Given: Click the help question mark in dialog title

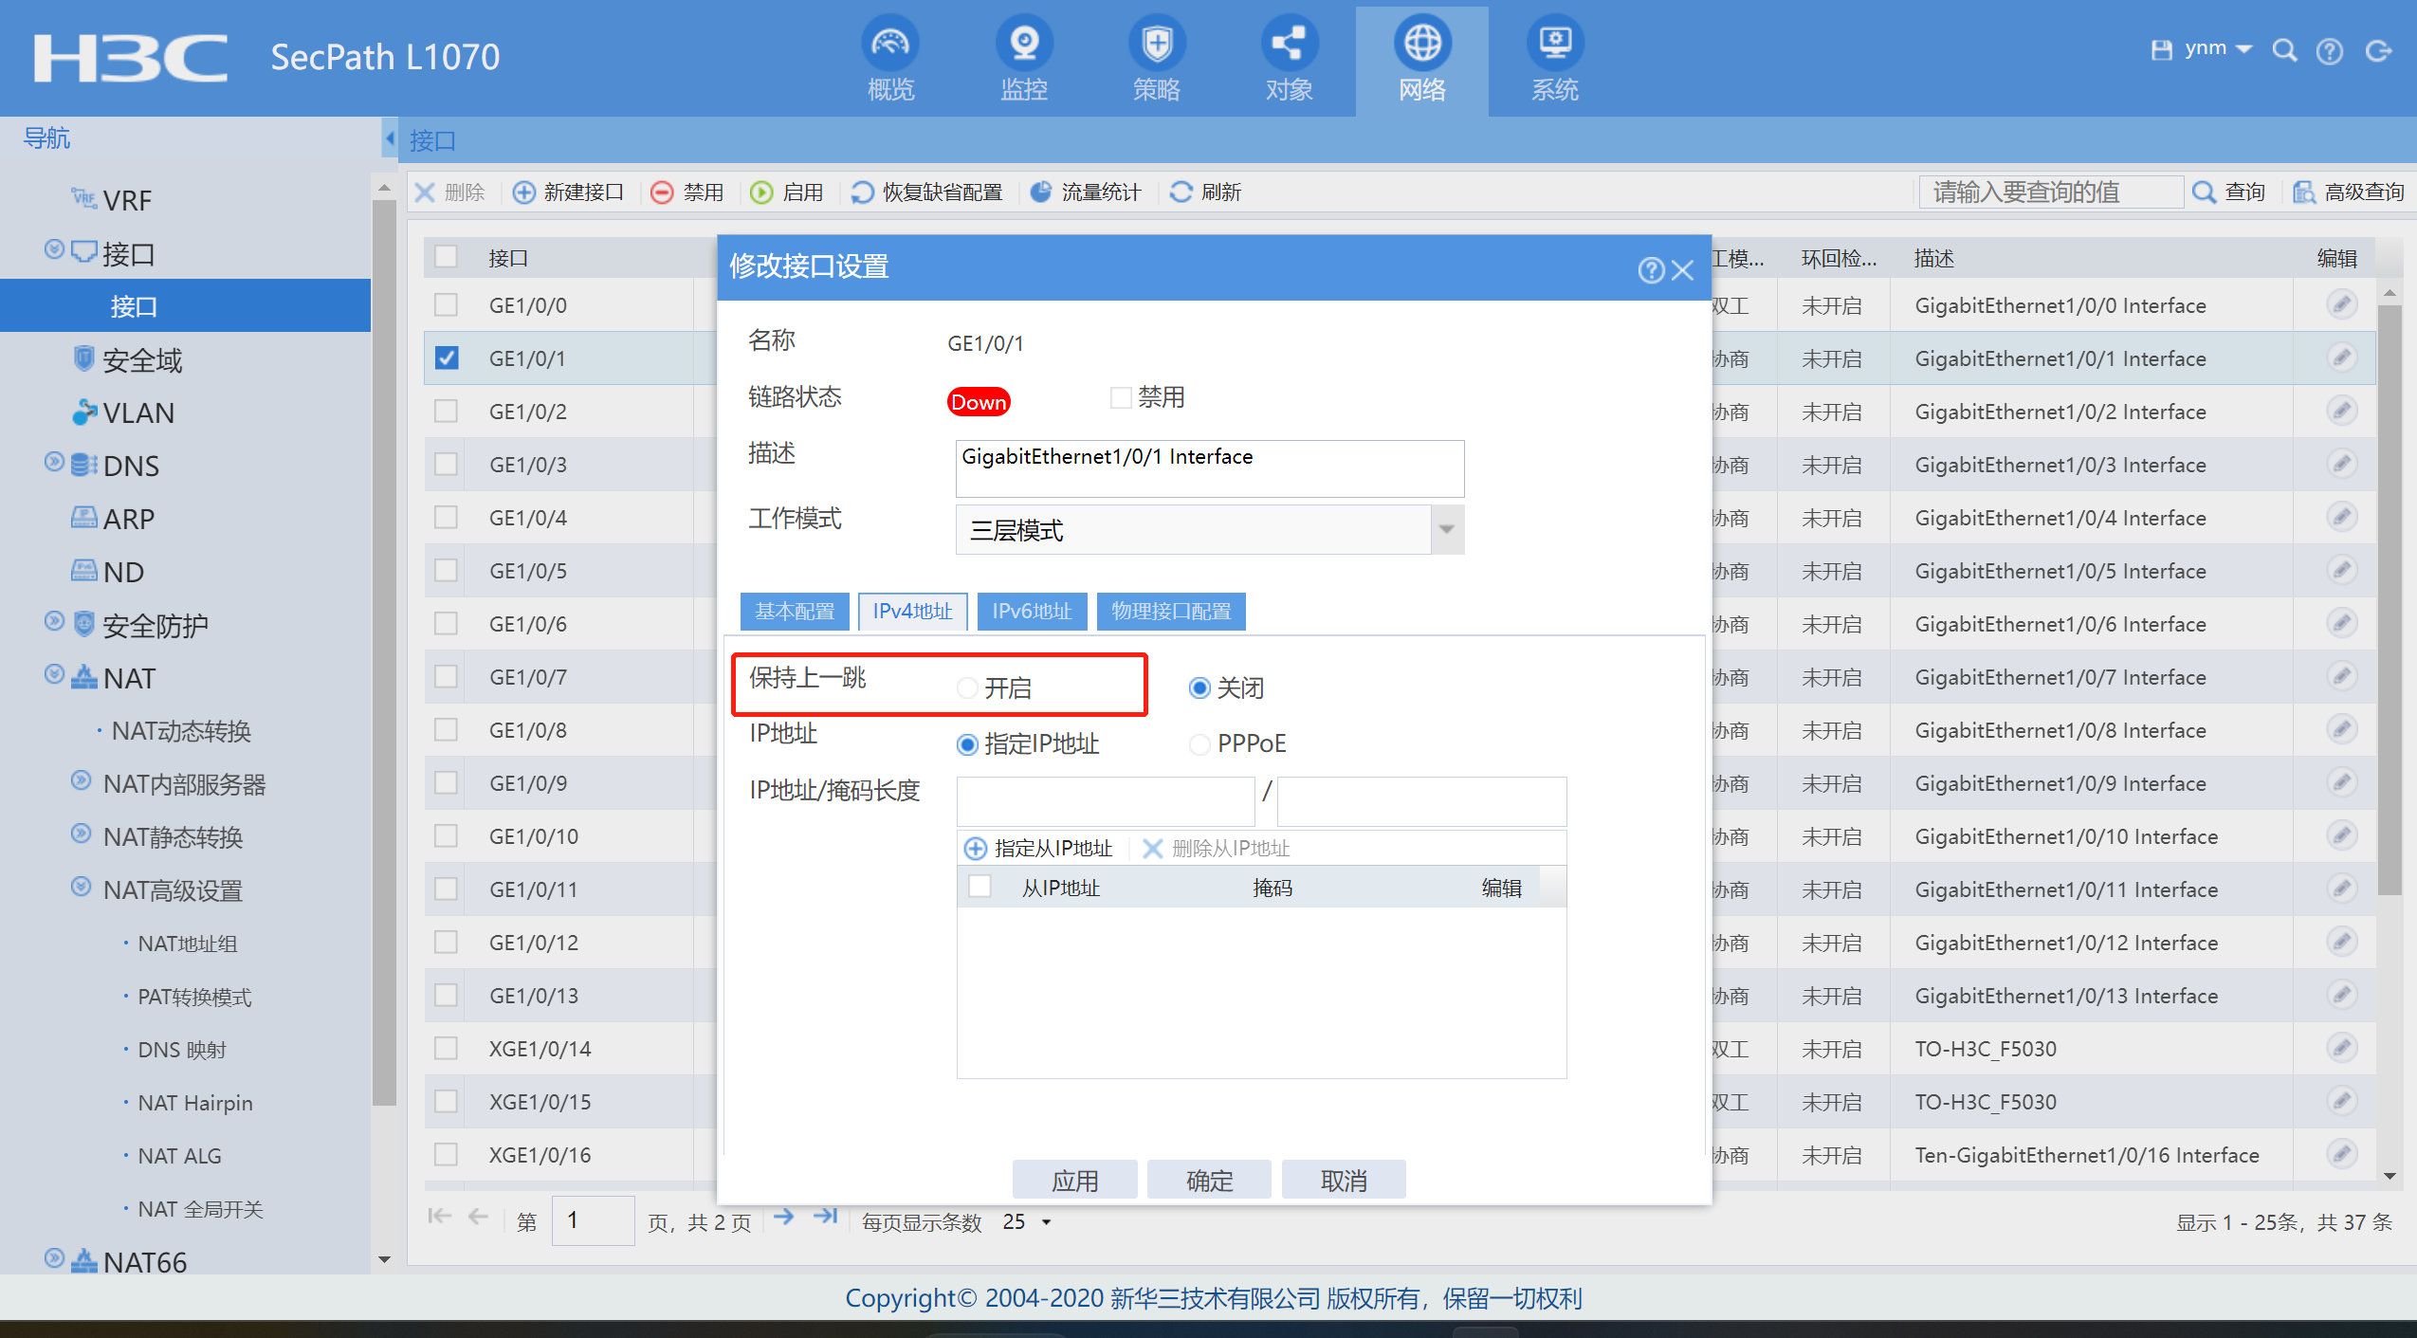Looking at the screenshot, I should point(1650,270).
